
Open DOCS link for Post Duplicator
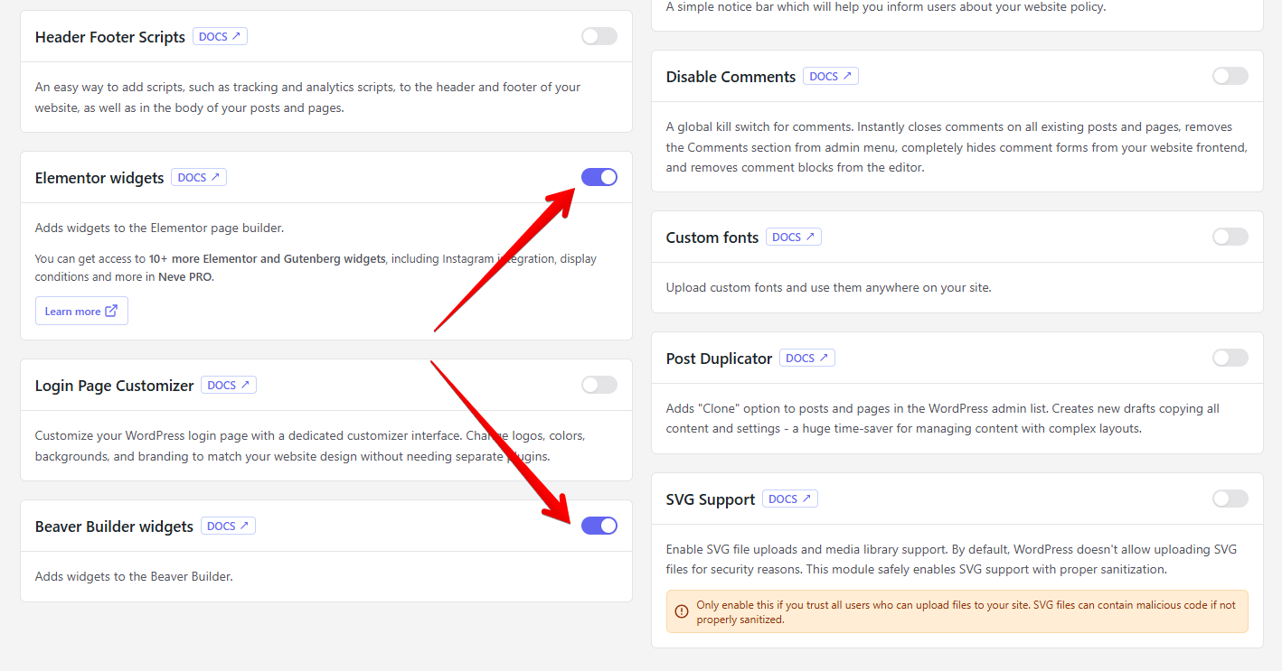807,359
